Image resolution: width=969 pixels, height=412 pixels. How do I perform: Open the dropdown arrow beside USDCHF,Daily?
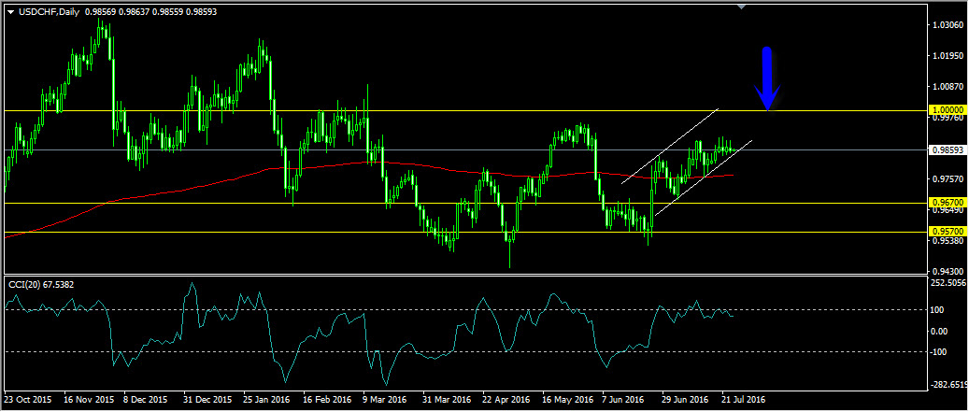pyautogui.click(x=10, y=10)
